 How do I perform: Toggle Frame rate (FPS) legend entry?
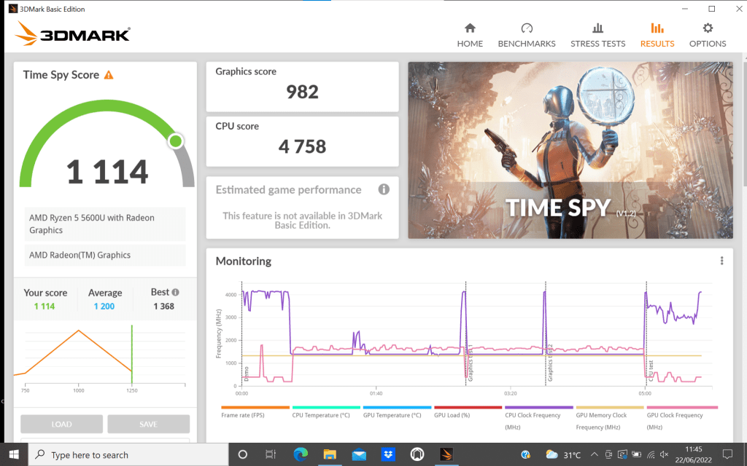(x=255, y=412)
